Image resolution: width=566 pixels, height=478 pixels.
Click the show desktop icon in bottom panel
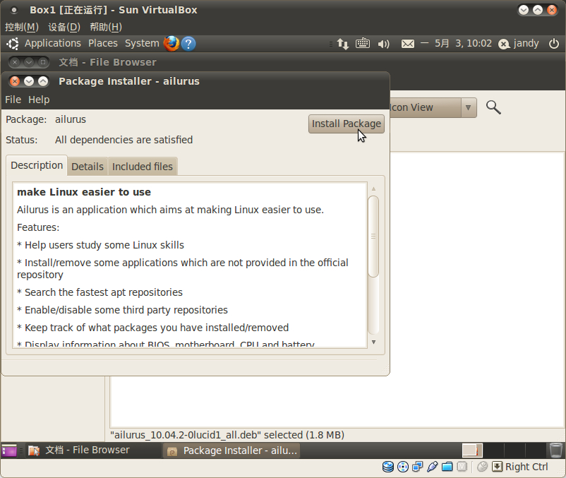[8, 450]
